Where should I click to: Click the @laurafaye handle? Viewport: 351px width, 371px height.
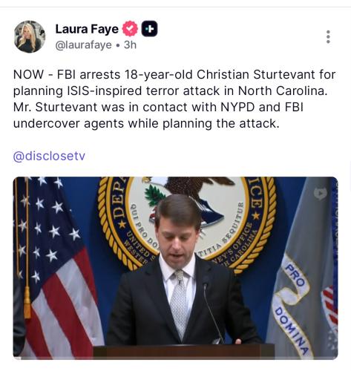pyautogui.click(x=84, y=45)
